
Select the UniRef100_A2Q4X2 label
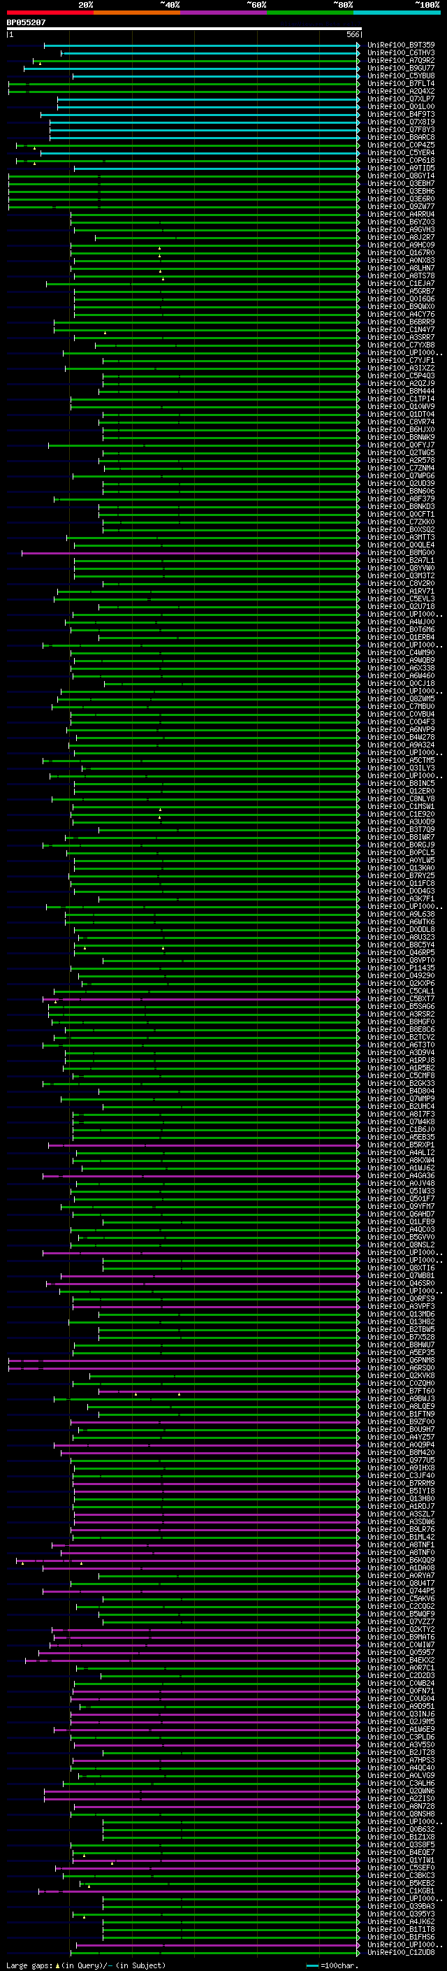coord(401,91)
